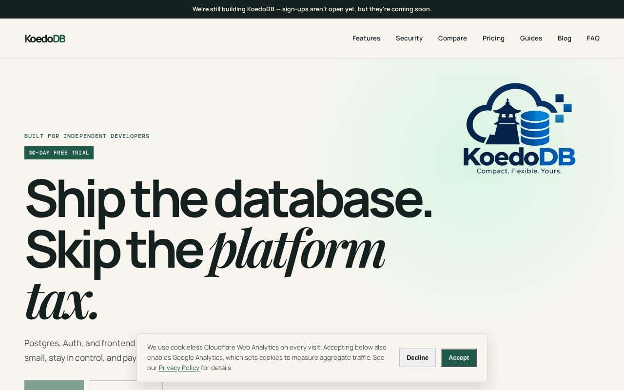Open the Privacy Policy link
Viewport: 624px width, 390px height.
tap(179, 368)
